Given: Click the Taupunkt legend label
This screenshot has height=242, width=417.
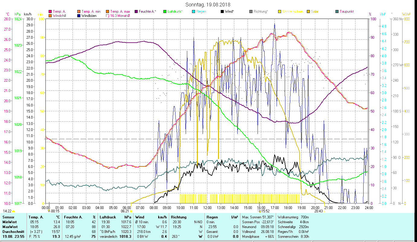Looking at the screenshot, I should point(346,11).
